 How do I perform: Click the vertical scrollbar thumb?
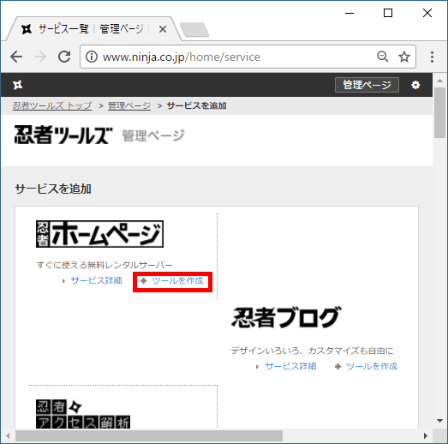pyautogui.click(x=440, y=113)
